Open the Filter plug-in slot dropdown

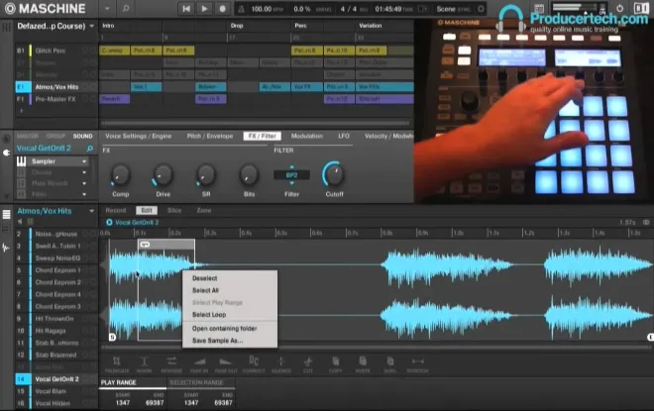(x=84, y=194)
